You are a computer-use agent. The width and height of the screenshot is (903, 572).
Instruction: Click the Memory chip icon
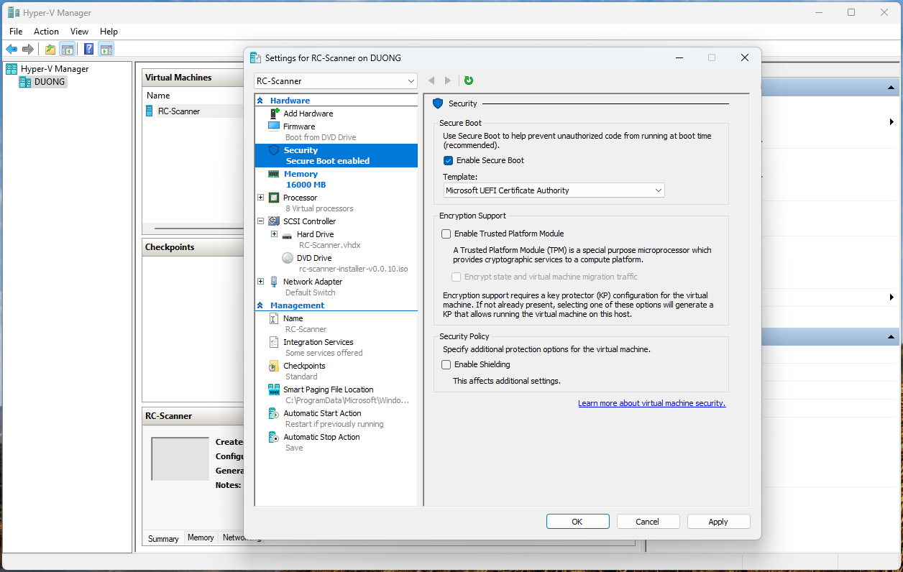[274, 174]
